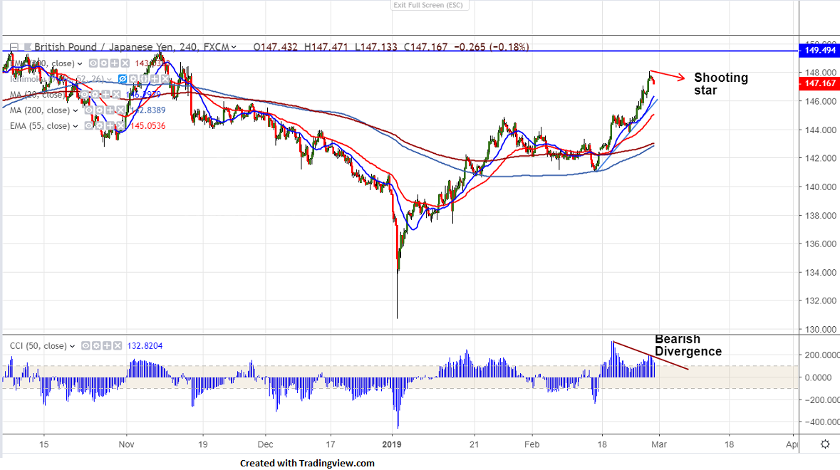Click the EMA 55 value 145.0536
This screenshot has width=840, height=470.
point(148,126)
